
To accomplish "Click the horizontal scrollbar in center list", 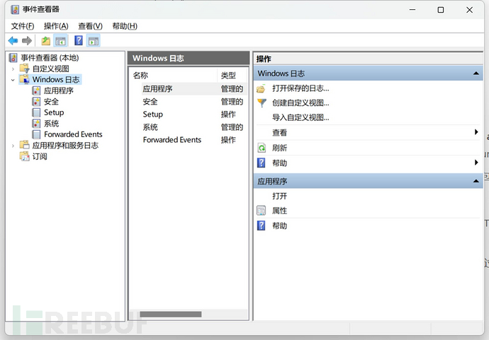I will pos(171,315).
